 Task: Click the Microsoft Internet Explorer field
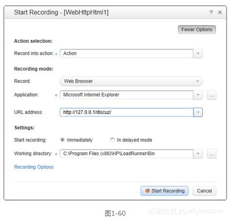[127, 95]
